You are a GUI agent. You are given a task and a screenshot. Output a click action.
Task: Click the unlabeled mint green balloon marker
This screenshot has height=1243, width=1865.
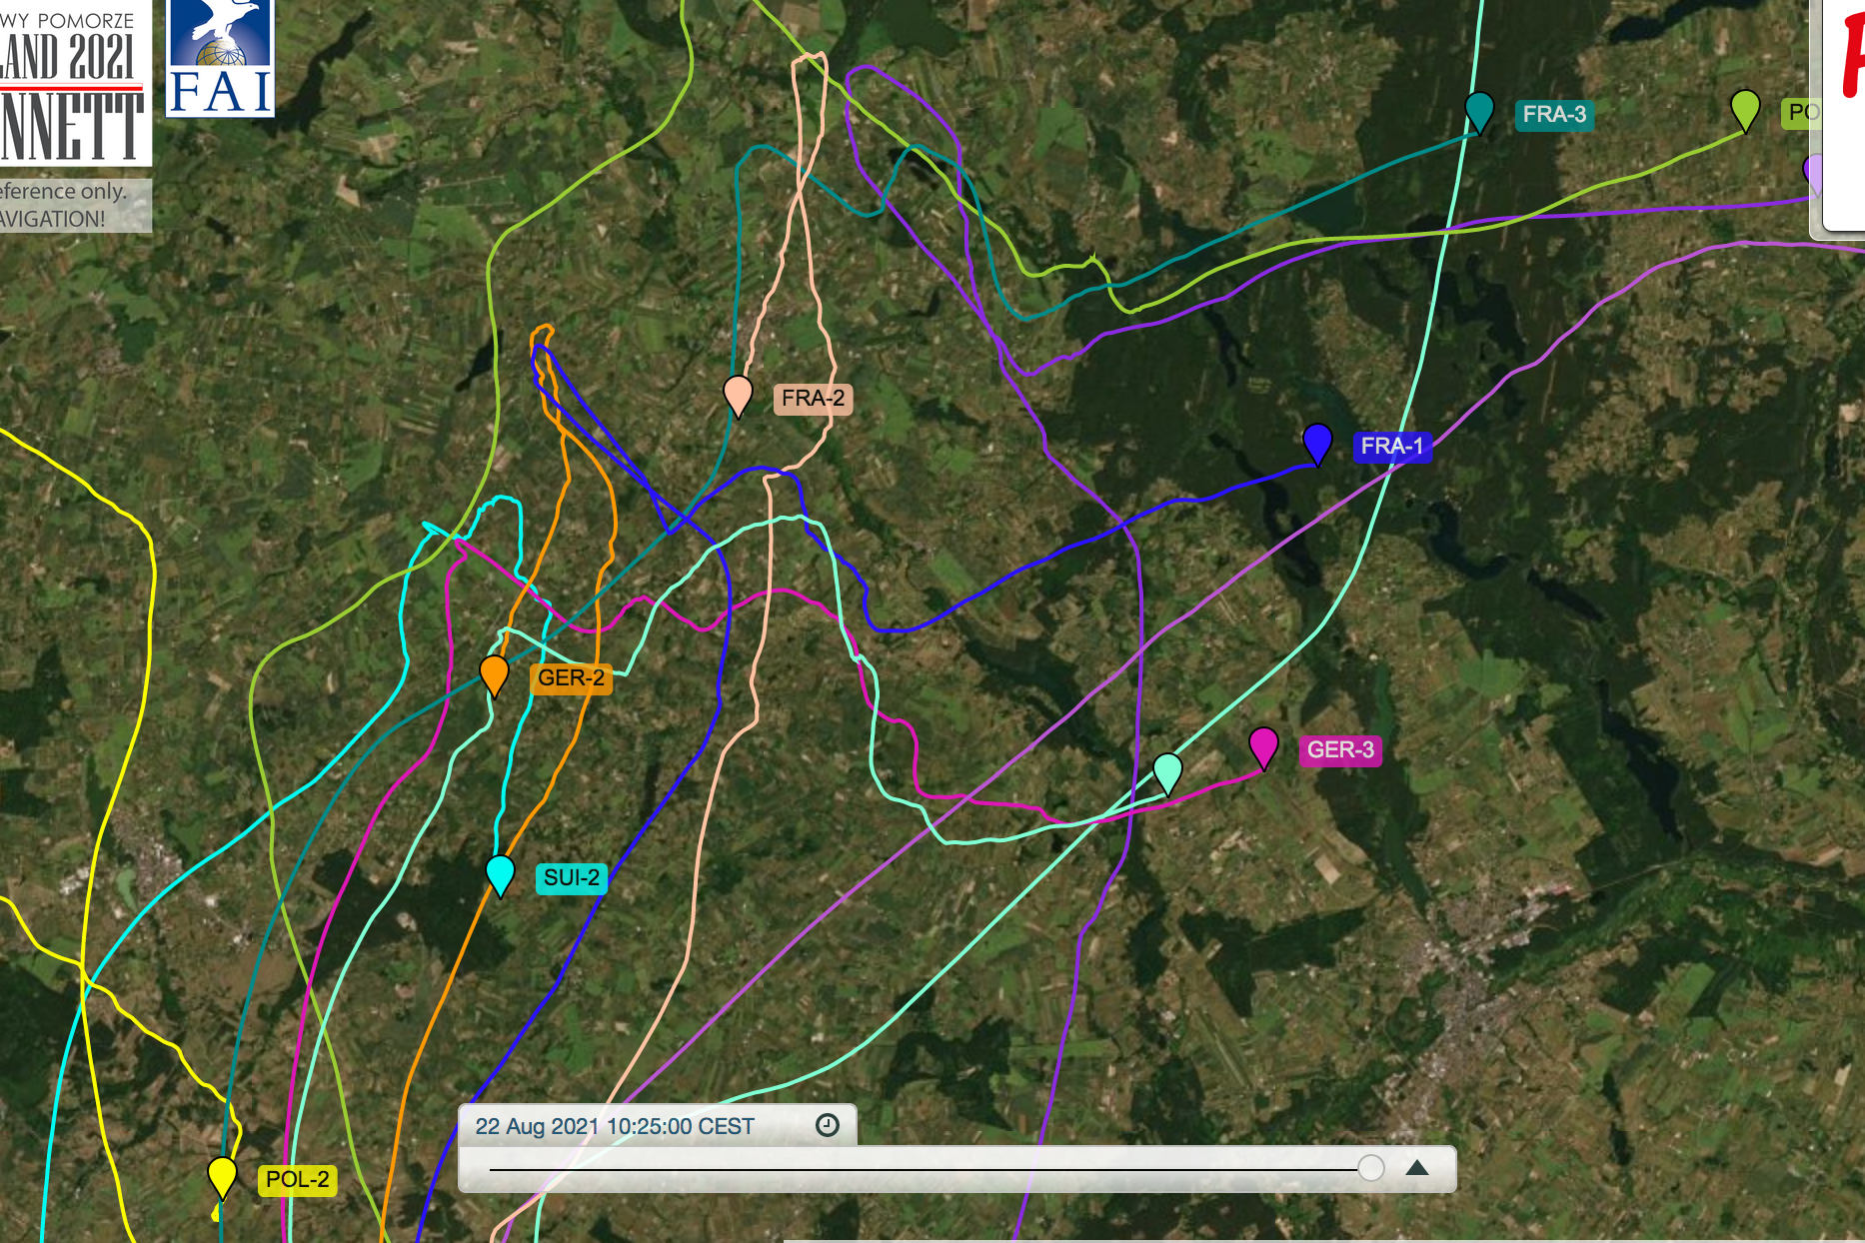1167,770
